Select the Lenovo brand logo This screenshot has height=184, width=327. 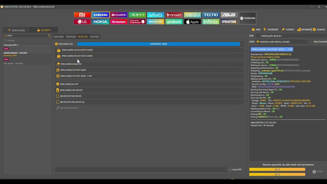pyautogui.click(x=119, y=22)
